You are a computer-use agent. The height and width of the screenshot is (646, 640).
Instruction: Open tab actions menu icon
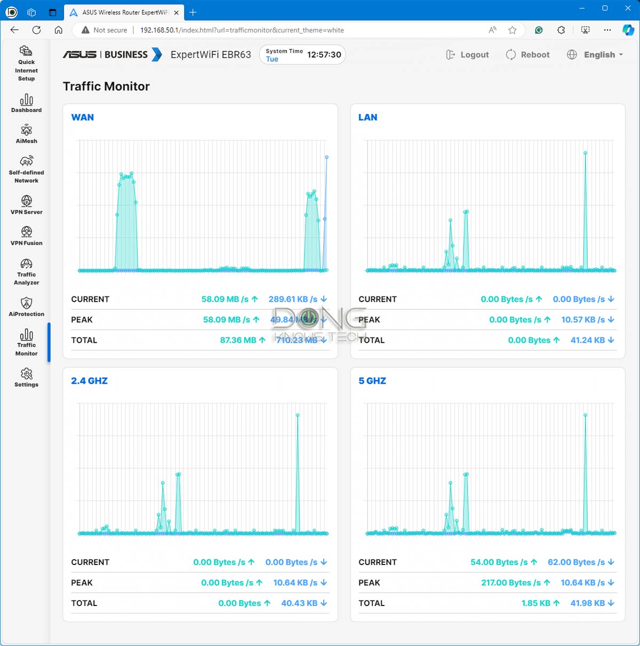coord(52,12)
